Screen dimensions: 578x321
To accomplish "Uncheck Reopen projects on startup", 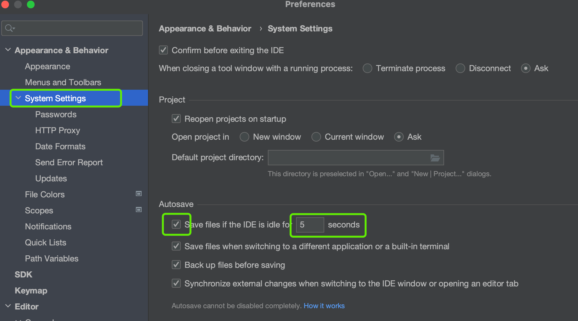I will click(x=176, y=119).
